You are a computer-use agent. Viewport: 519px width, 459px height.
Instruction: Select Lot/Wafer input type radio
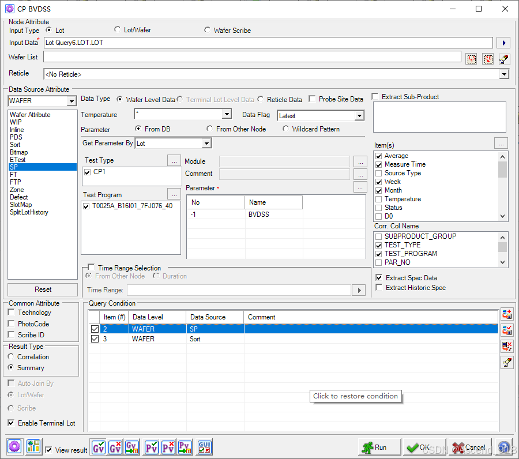tap(117, 29)
